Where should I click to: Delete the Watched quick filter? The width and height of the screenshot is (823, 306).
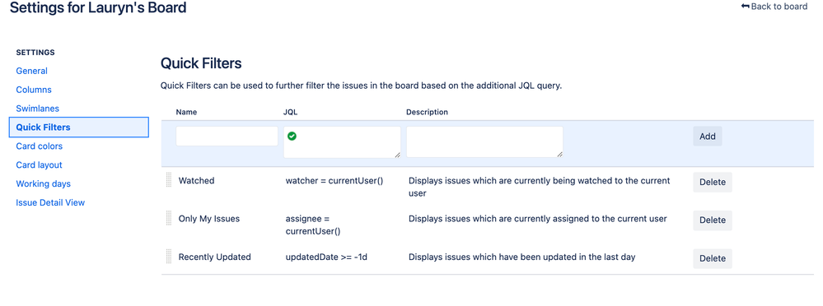click(x=713, y=183)
